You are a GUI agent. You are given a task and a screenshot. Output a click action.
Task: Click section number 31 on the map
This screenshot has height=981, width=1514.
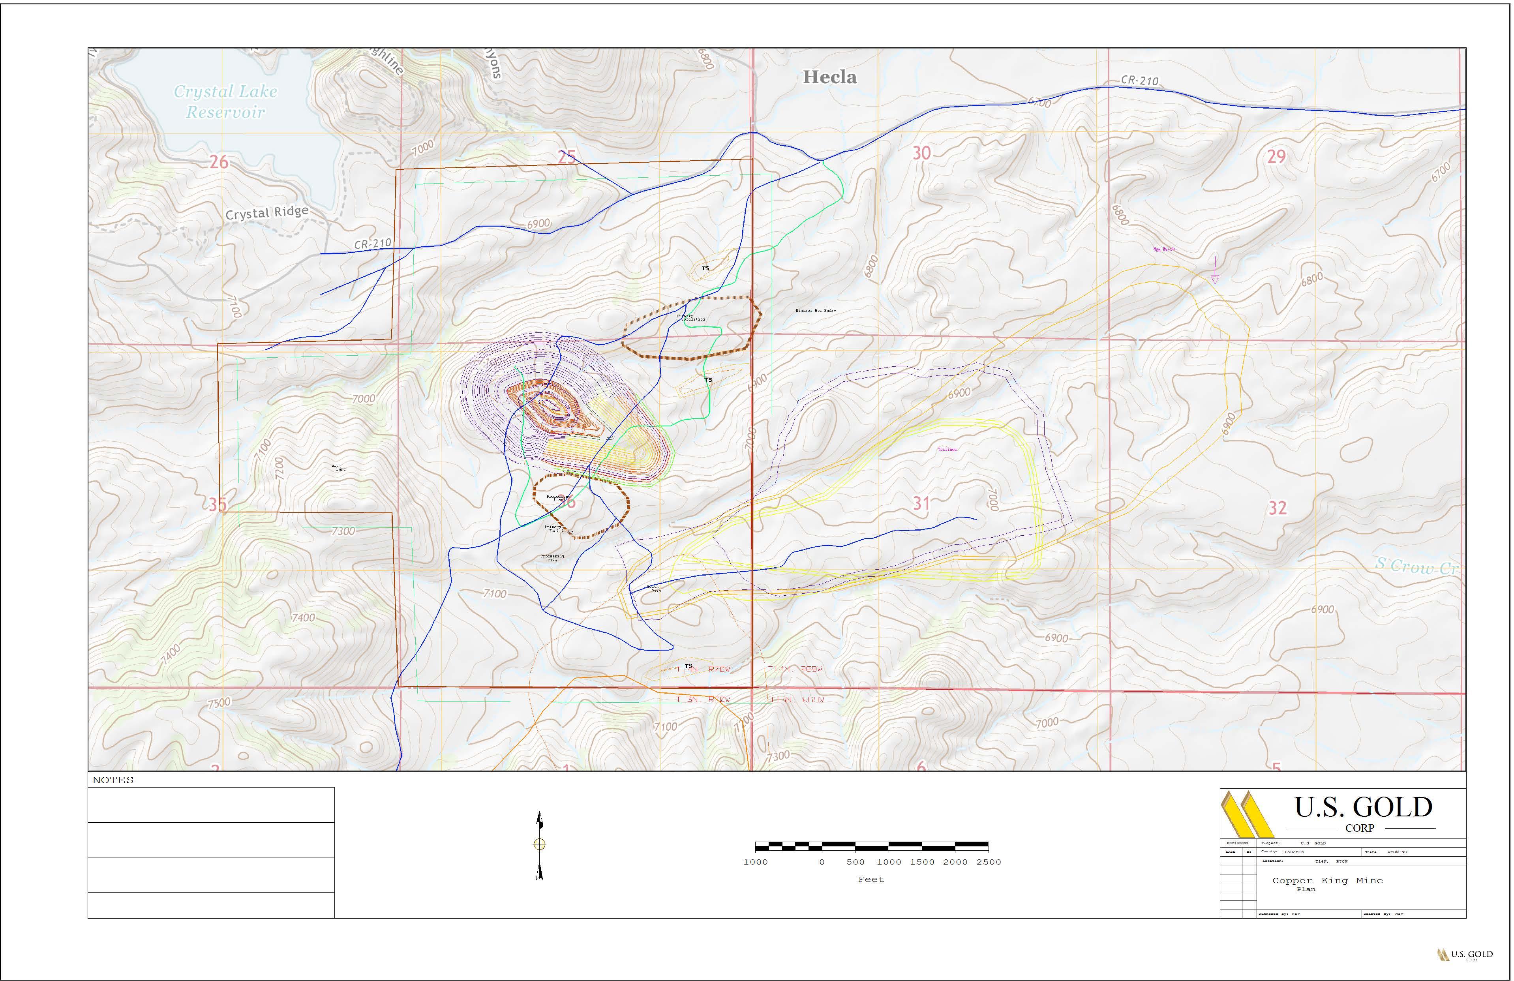[921, 504]
